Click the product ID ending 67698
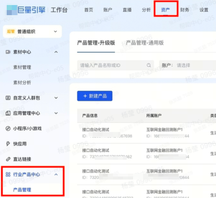This screenshot has height=198, width=216. pos(107,136)
